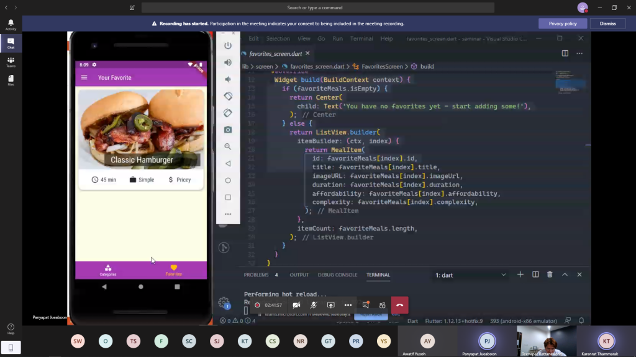Compose a new chat icon
636x357 pixels.
[132, 7]
